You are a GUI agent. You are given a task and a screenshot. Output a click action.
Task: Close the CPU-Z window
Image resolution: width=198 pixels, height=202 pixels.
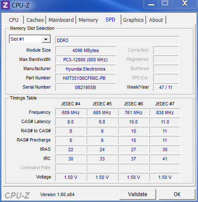[x=185, y=4]
